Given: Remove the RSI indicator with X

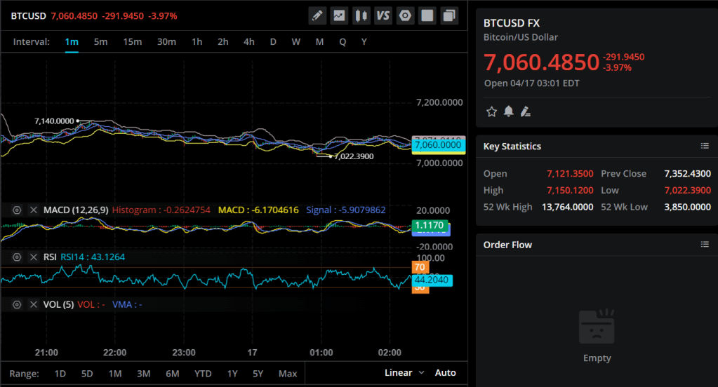Looking at the screenshot, I should (x=33, y=257).
